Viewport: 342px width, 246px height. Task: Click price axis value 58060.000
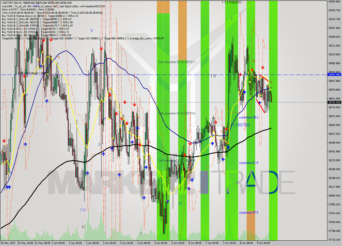tap(334, 195)
